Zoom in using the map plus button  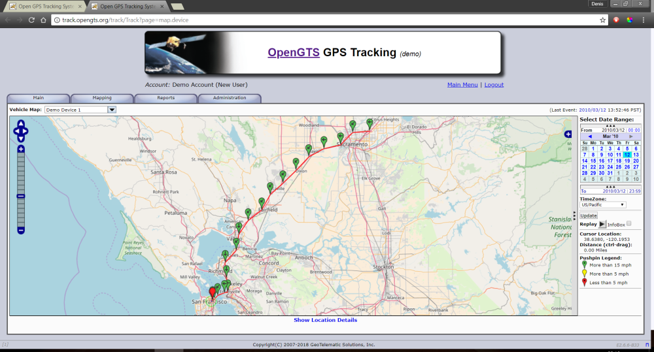pos(21,149)
